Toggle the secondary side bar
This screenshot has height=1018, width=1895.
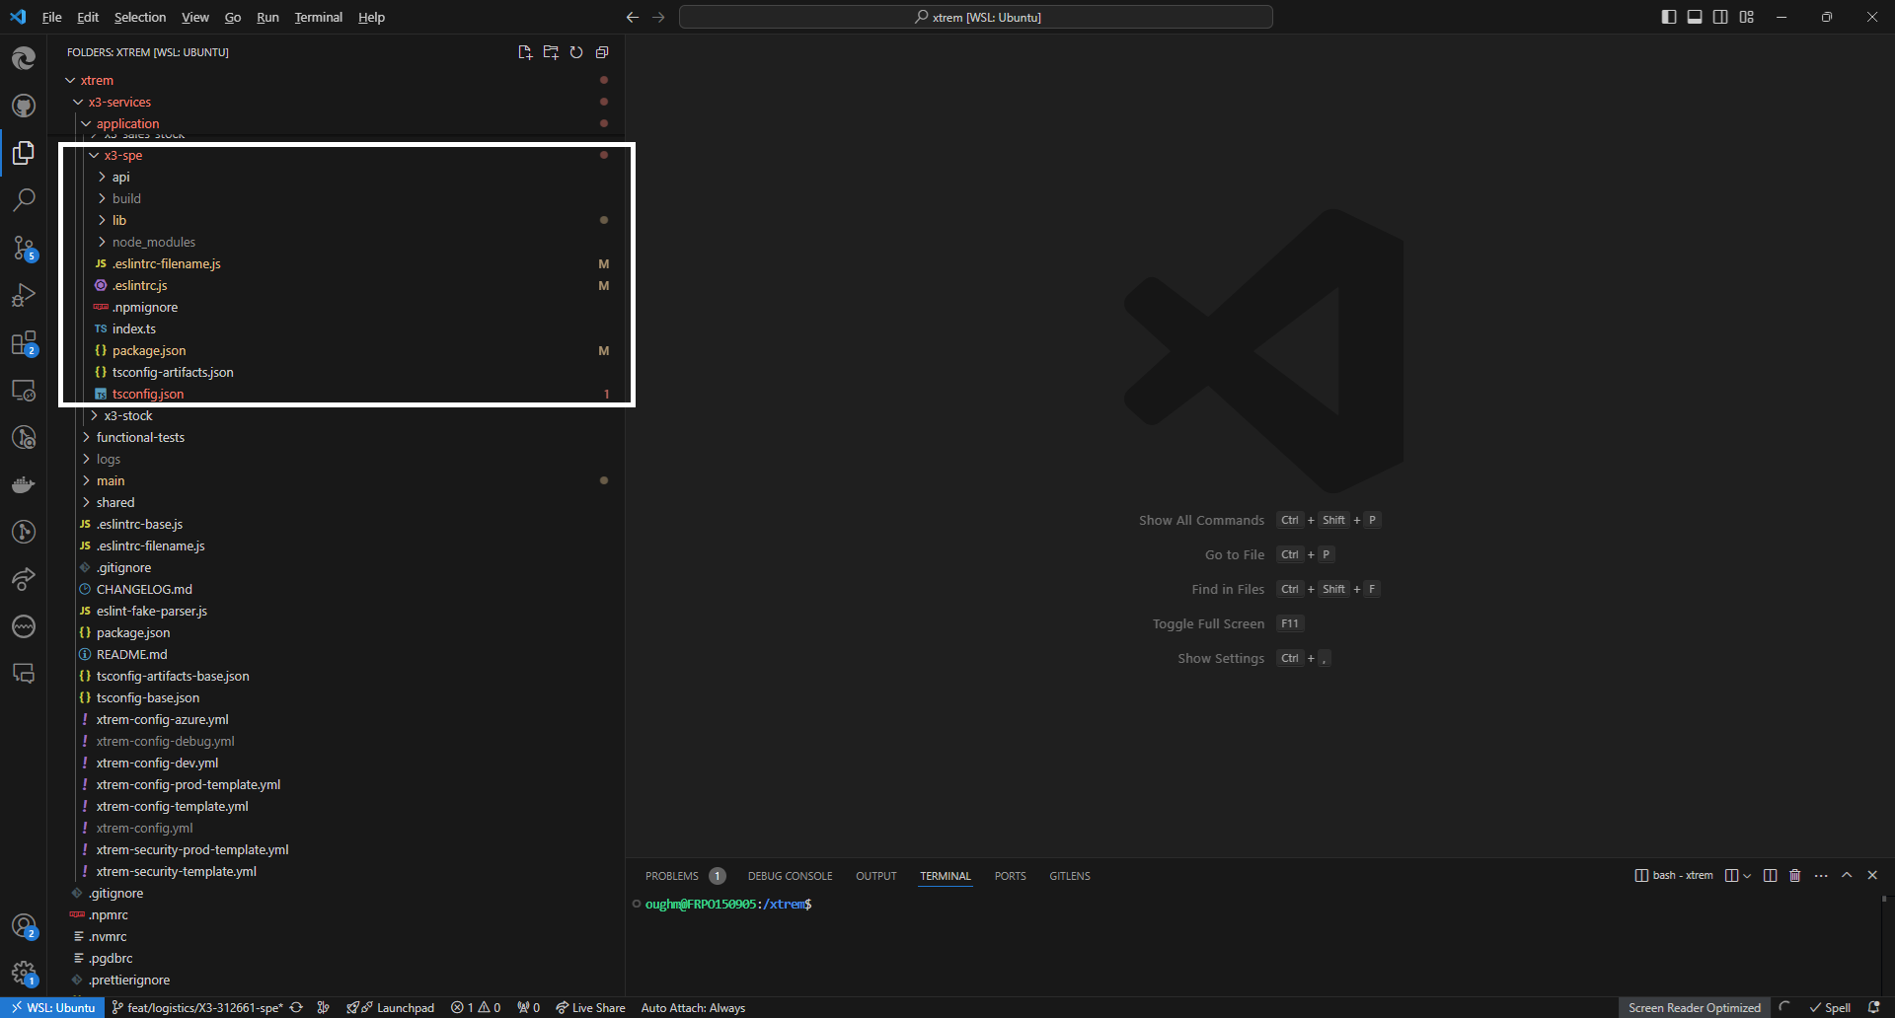[1720, 17]
